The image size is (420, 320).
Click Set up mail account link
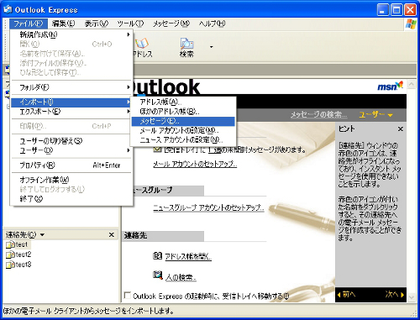pos(195,165)
